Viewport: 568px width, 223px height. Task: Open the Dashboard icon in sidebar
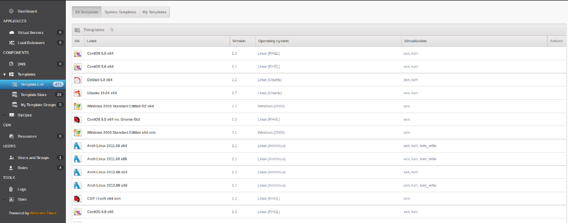(x=11, y=11)
